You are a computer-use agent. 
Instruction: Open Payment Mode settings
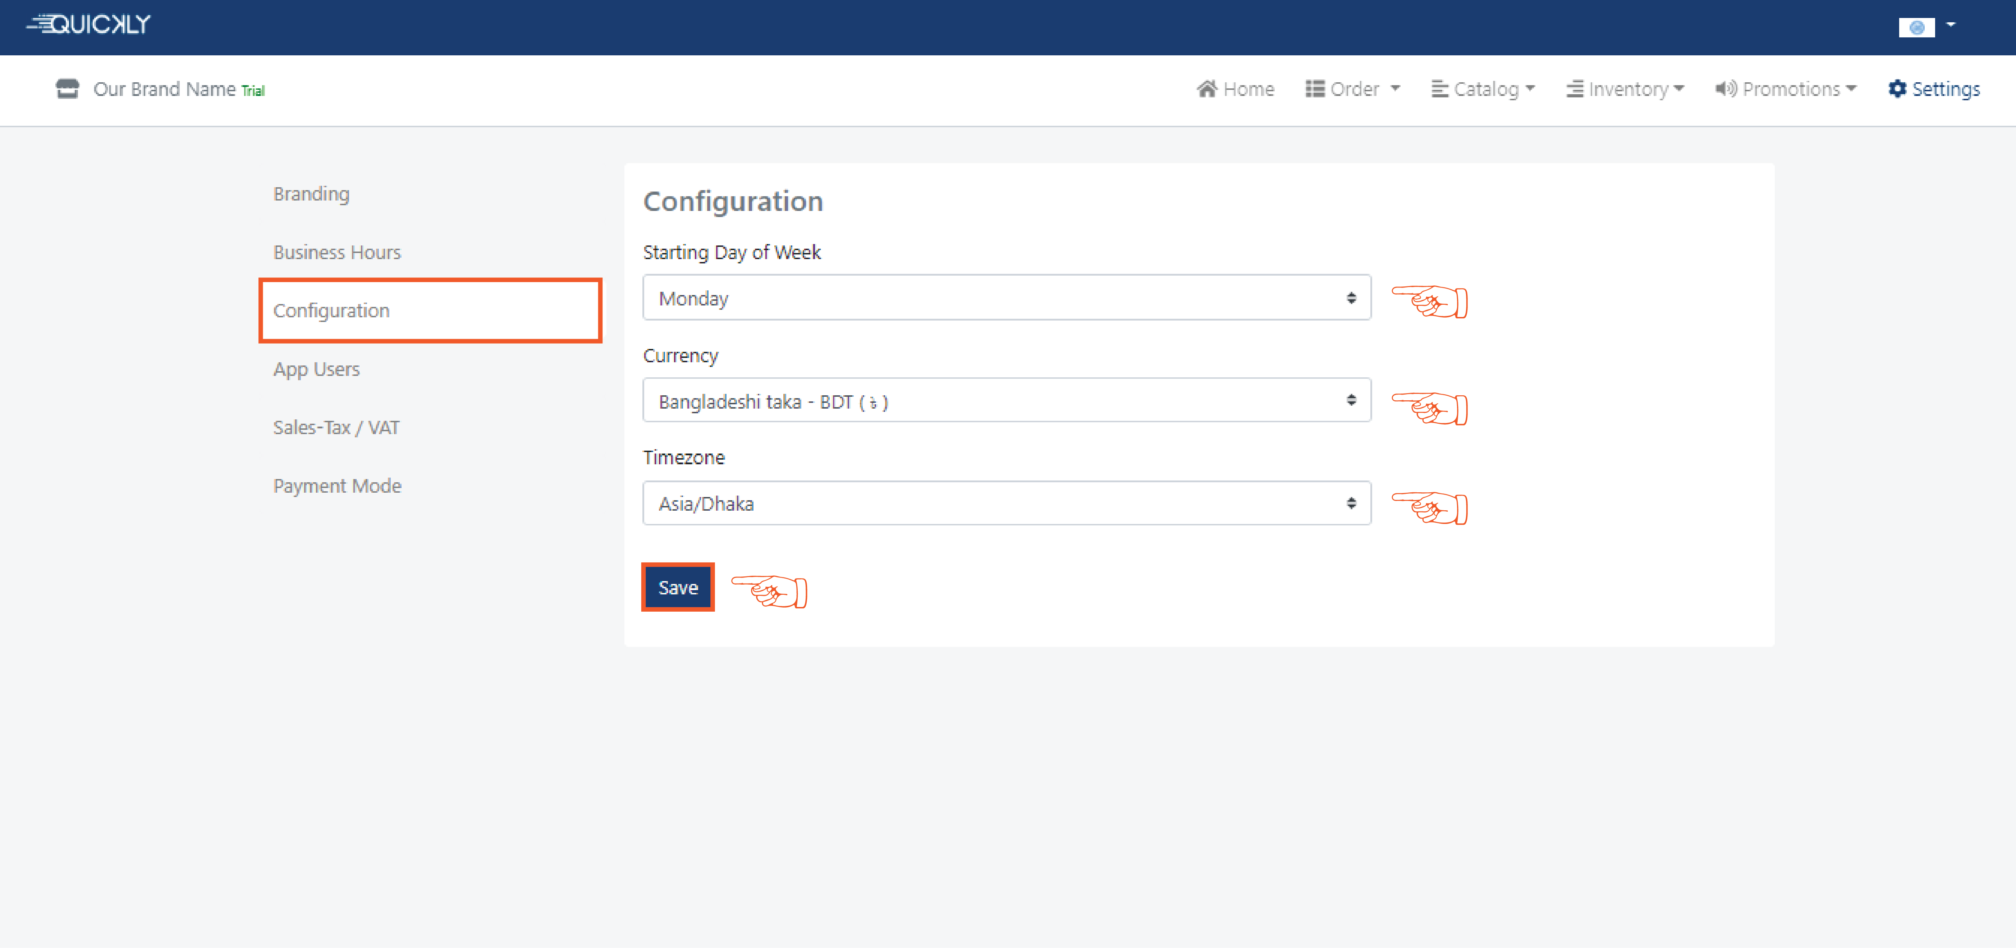[x=336, y=487]
